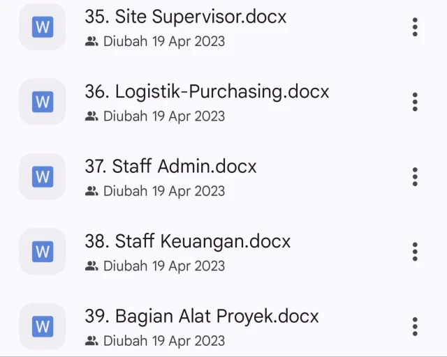The image size is (447, 357).
Task: Show three-dot menu for Staff Admin.docx
Action: 415,176
